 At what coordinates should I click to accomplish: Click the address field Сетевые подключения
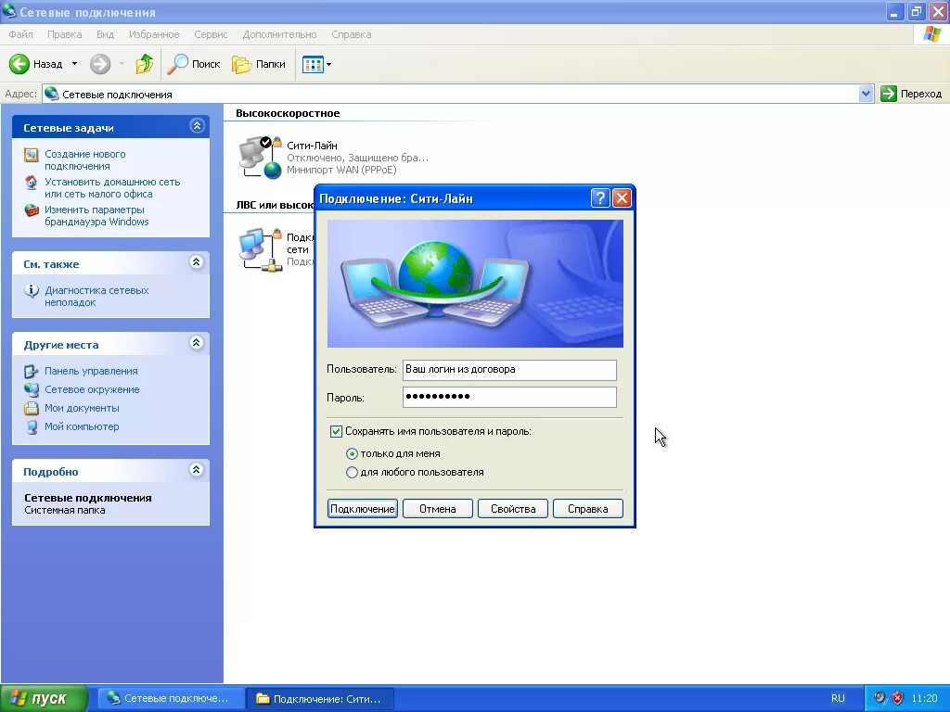(x=450, y=94)
